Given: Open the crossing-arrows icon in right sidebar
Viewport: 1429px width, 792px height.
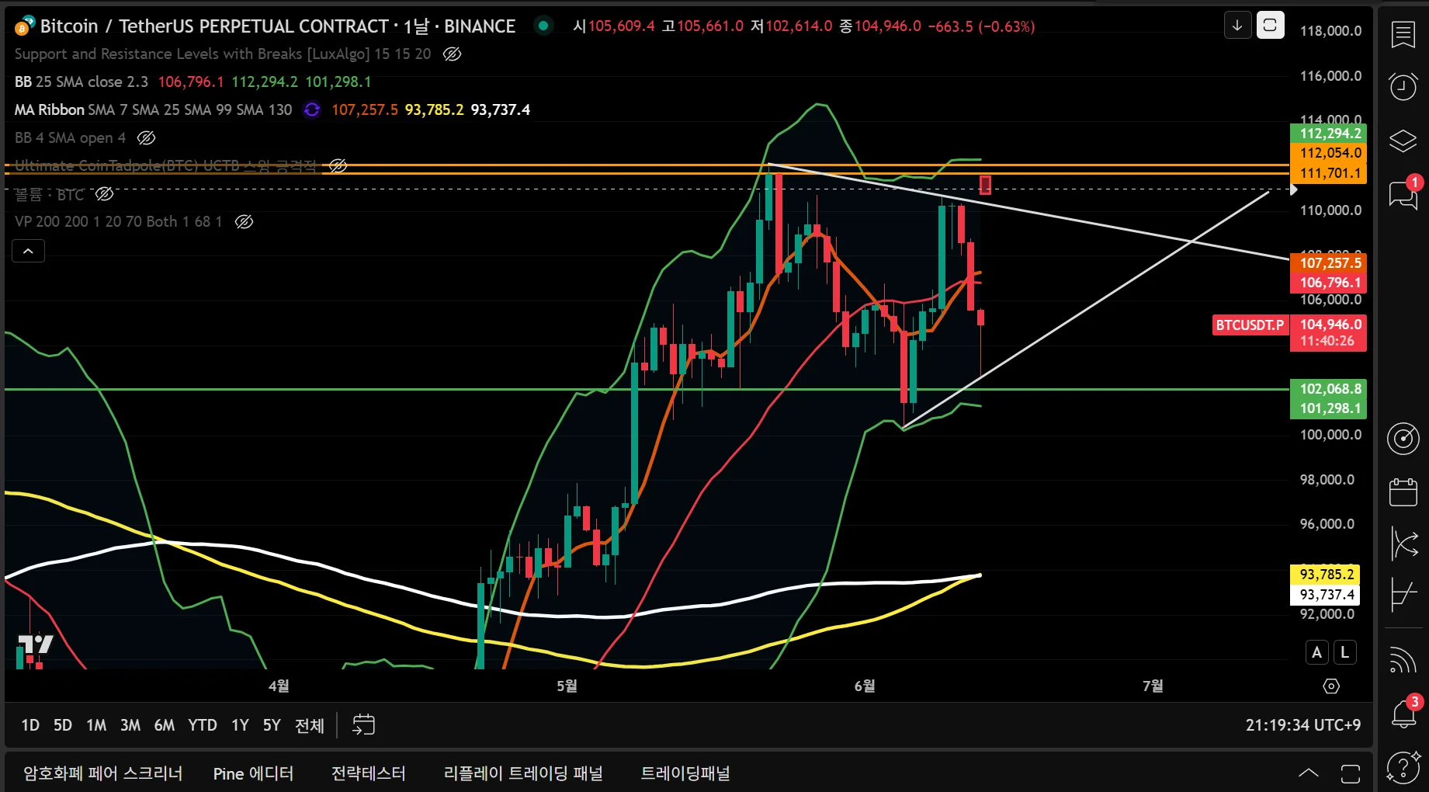Looking at the screenshot, I should (1403, 543).
